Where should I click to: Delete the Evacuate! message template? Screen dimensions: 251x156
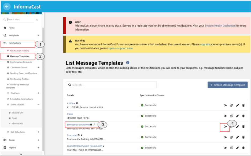(x=243, y=137)
